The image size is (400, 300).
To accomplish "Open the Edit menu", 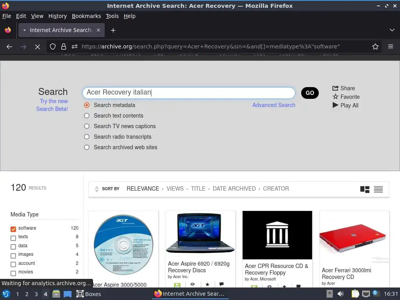I will (21, 16).
